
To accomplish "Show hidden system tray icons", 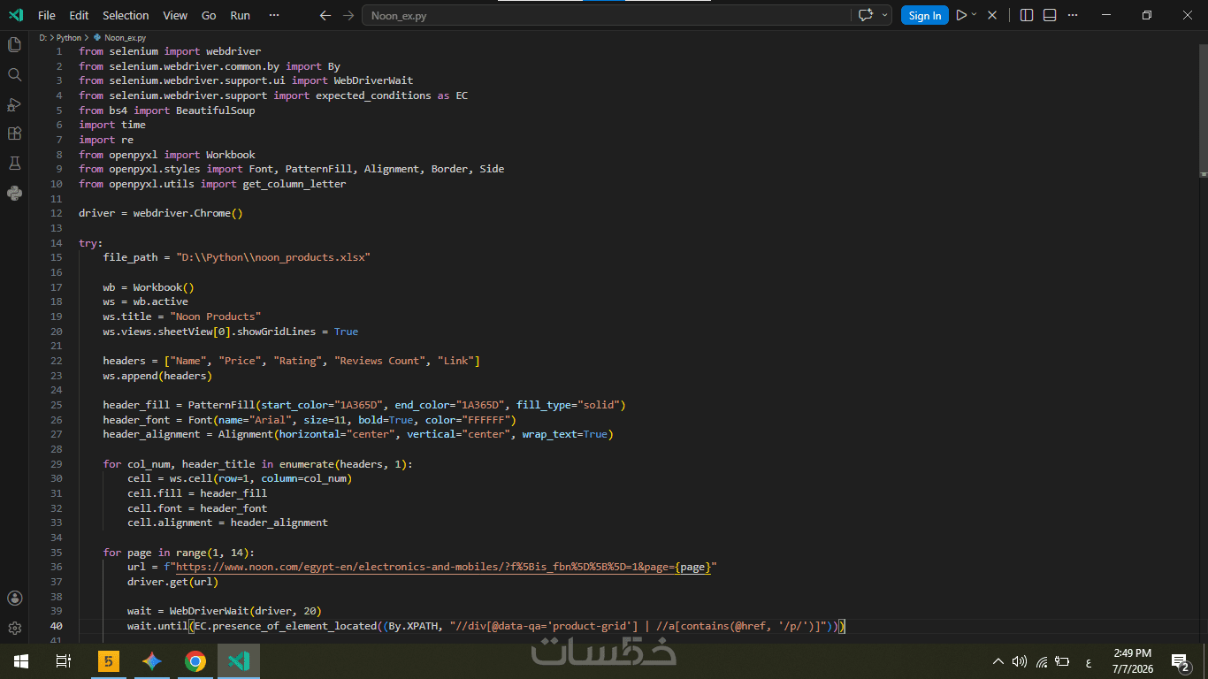I will click(x=998, y=661).
